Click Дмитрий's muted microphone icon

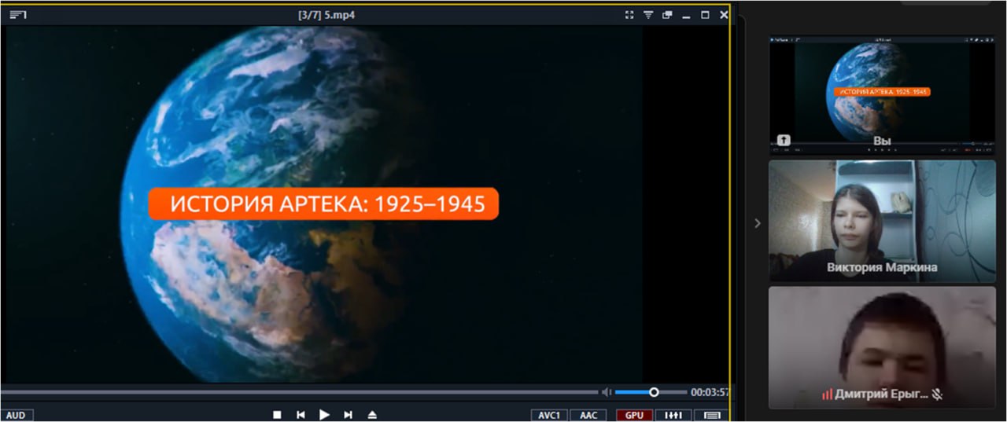(937, 394)
